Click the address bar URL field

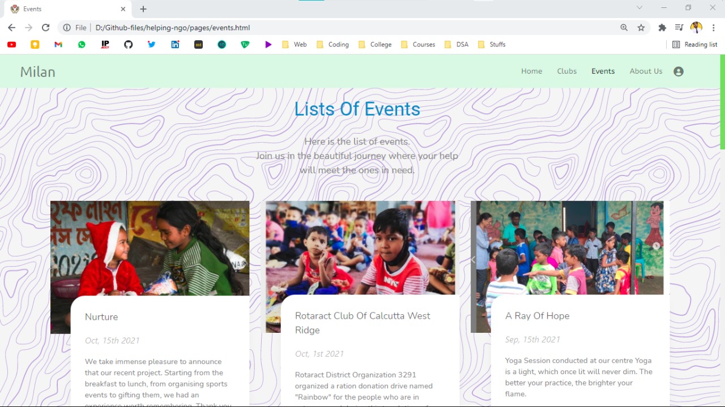click(x=340, y=28)
